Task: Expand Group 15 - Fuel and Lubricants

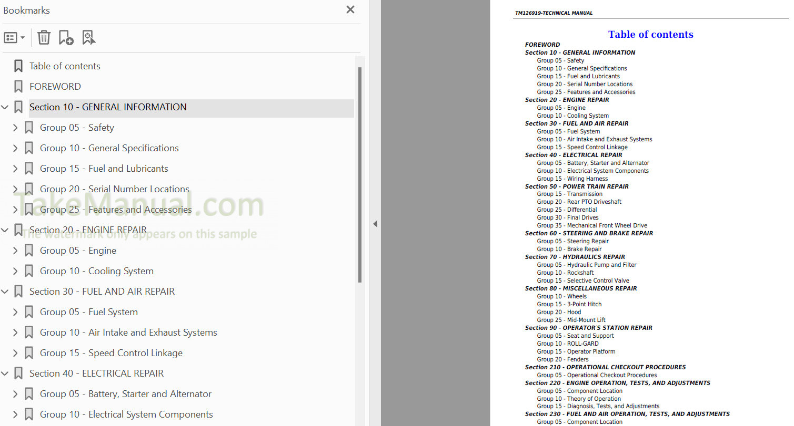Action: coord(15,169)
